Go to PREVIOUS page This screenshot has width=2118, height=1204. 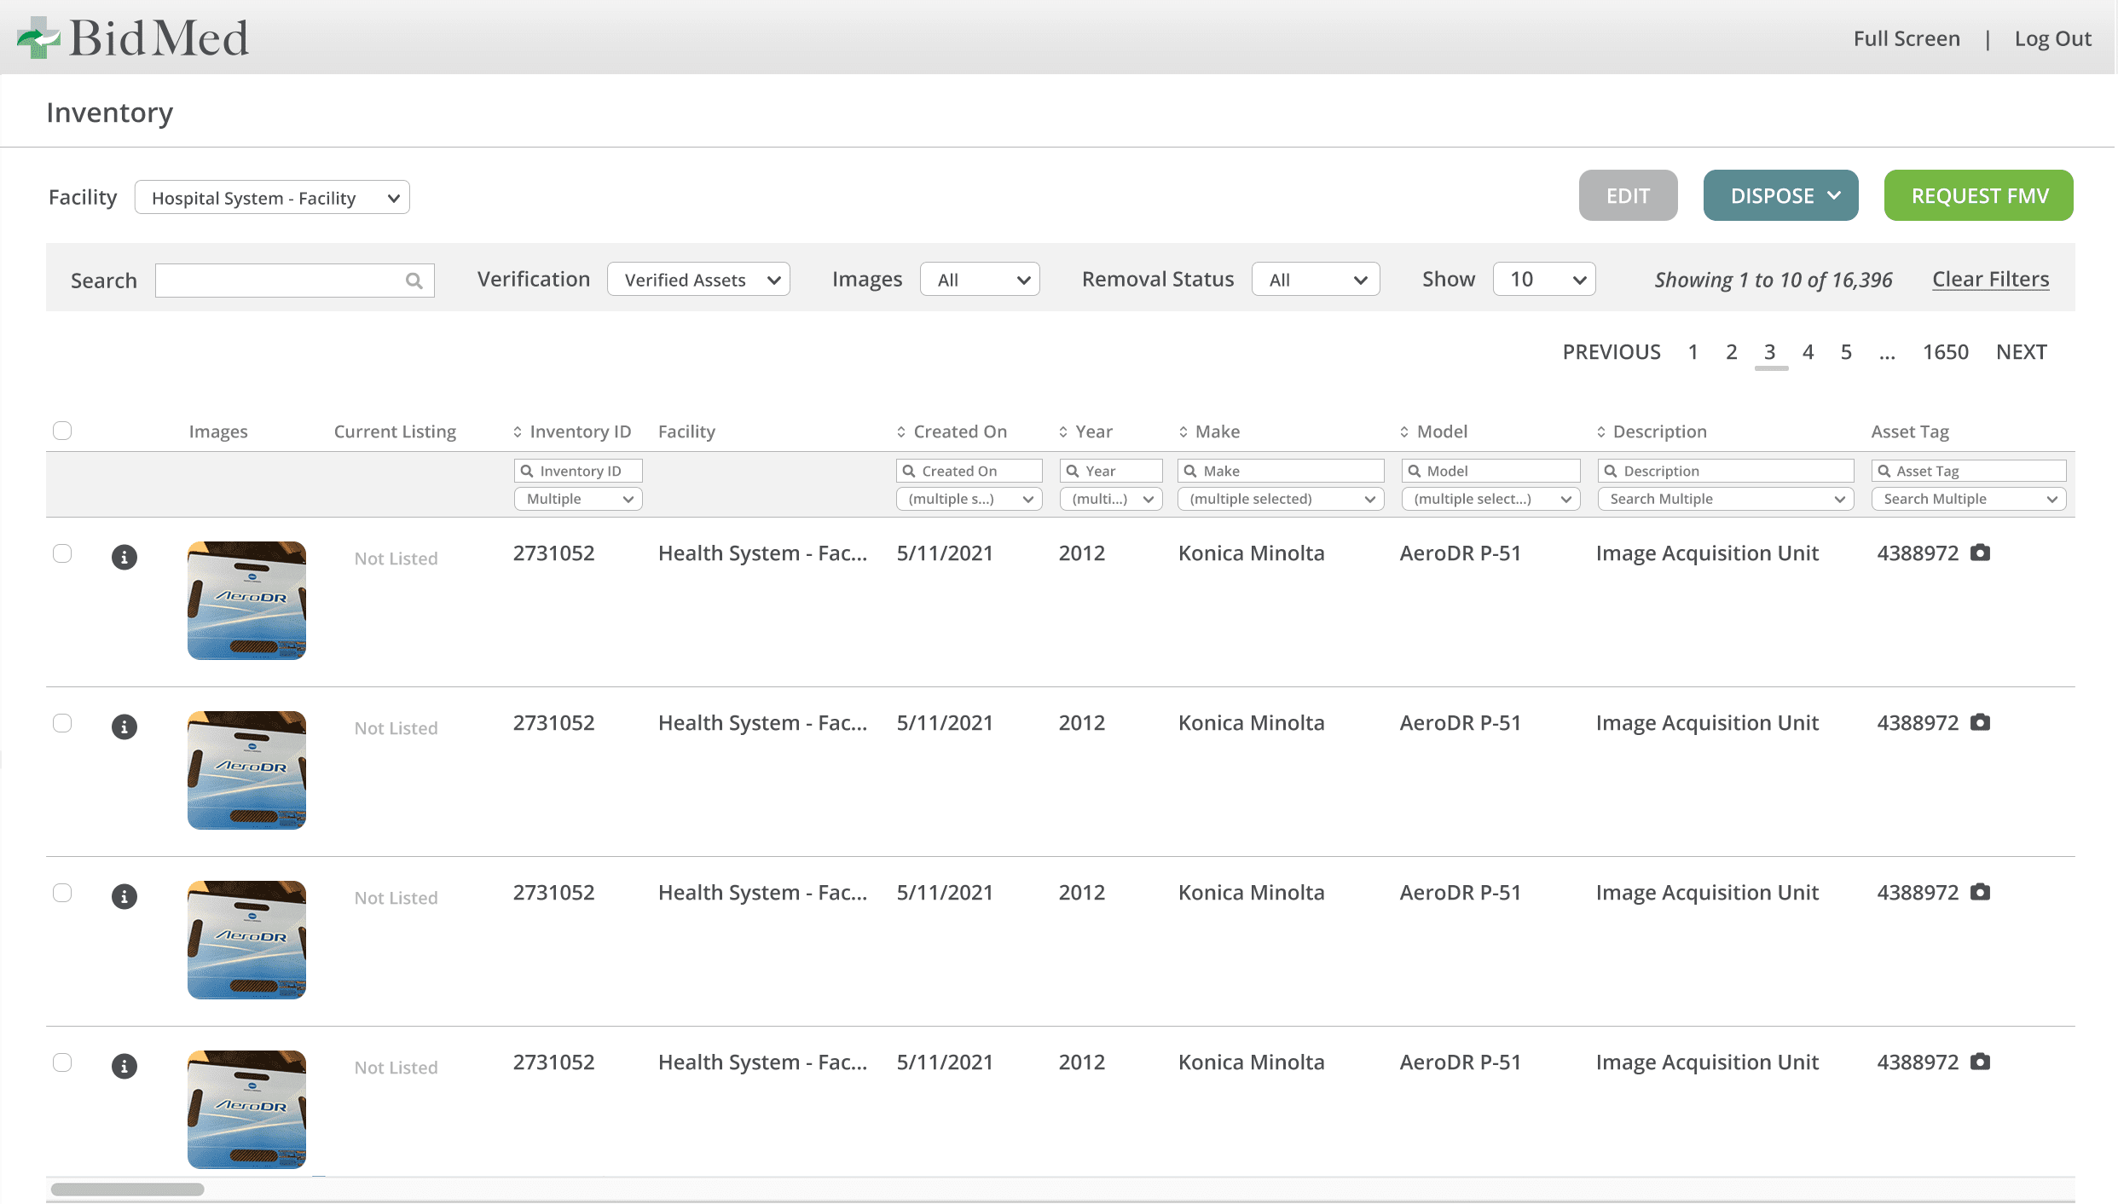click(1612, 352)
